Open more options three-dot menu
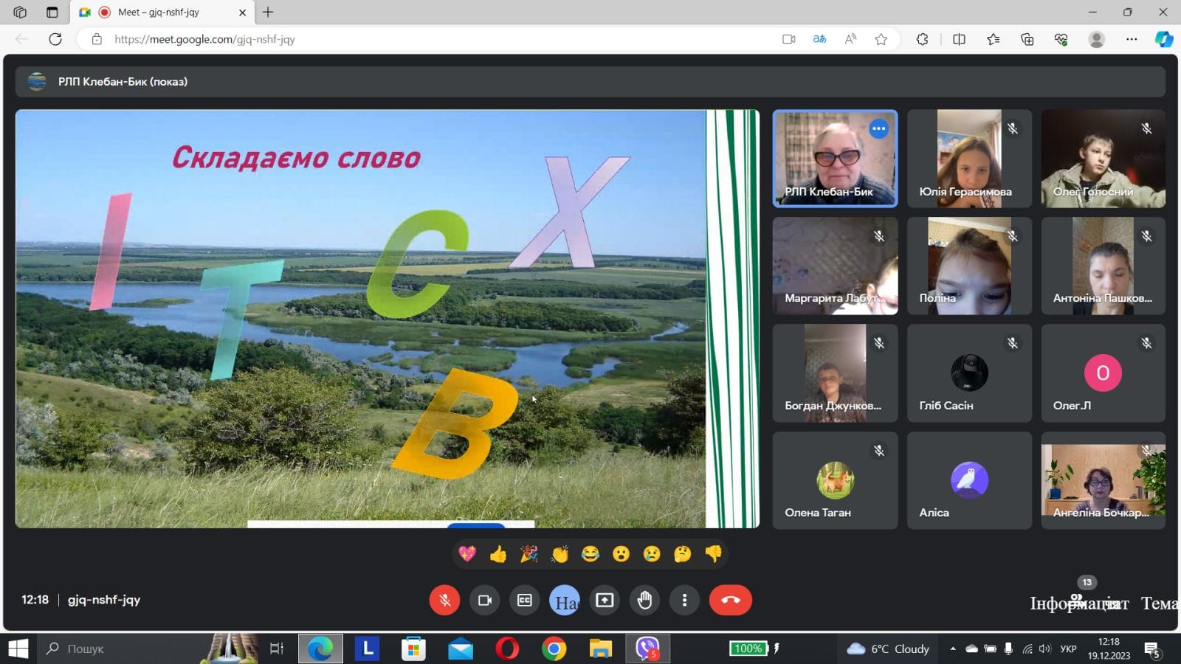The height and width of the screenshot is (664, 1181). [684, 600]
